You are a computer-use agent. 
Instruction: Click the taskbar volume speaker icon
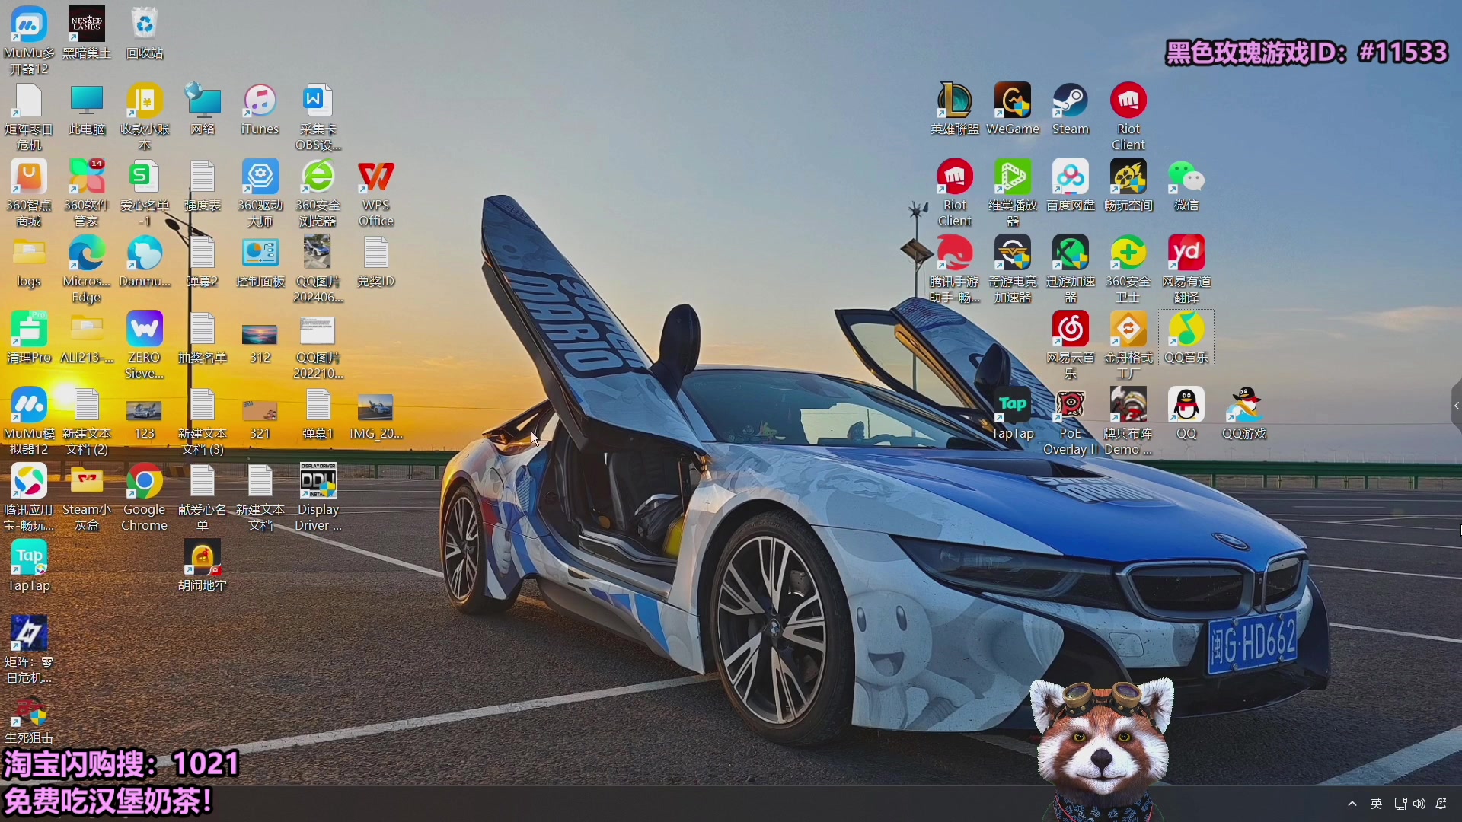[x=1419, y=804]
